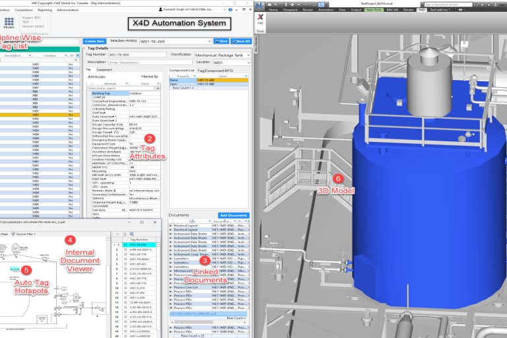Click the grey tag icon above Tag Number list

[125, 234]
